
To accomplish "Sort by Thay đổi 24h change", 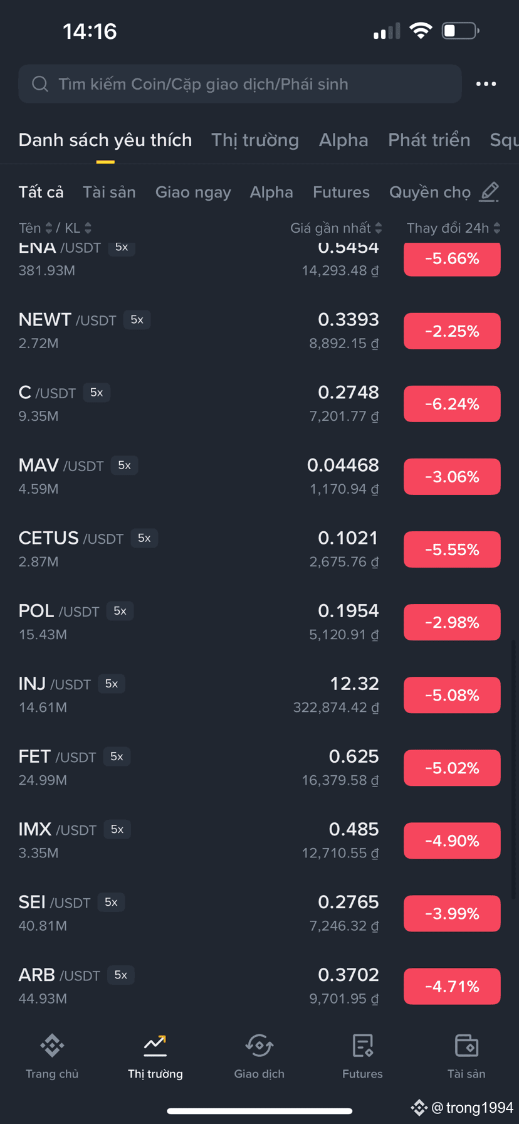I will coord(453,228).
